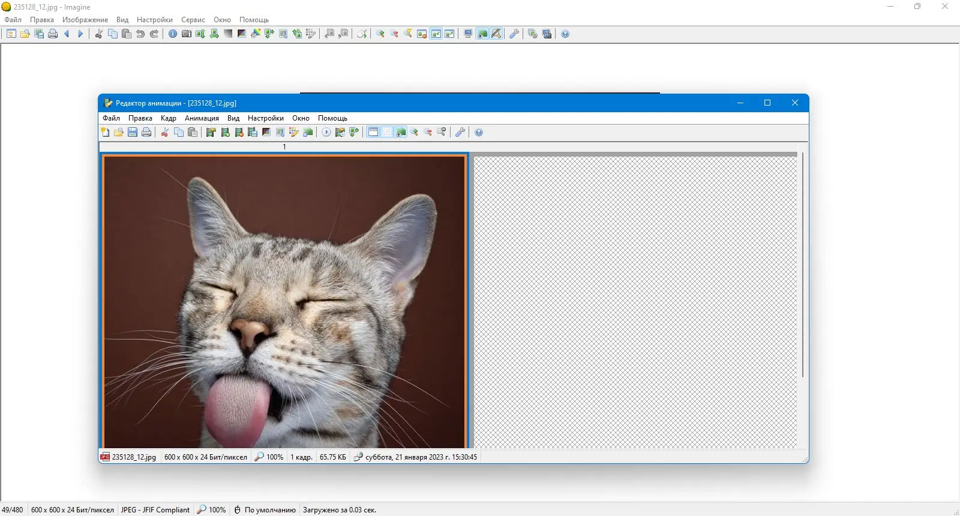This screenshot has height=516, width=960.
Task: Zoom out using the animation editor toolbar
Action: pyautogui.click(x=428, y=132)
